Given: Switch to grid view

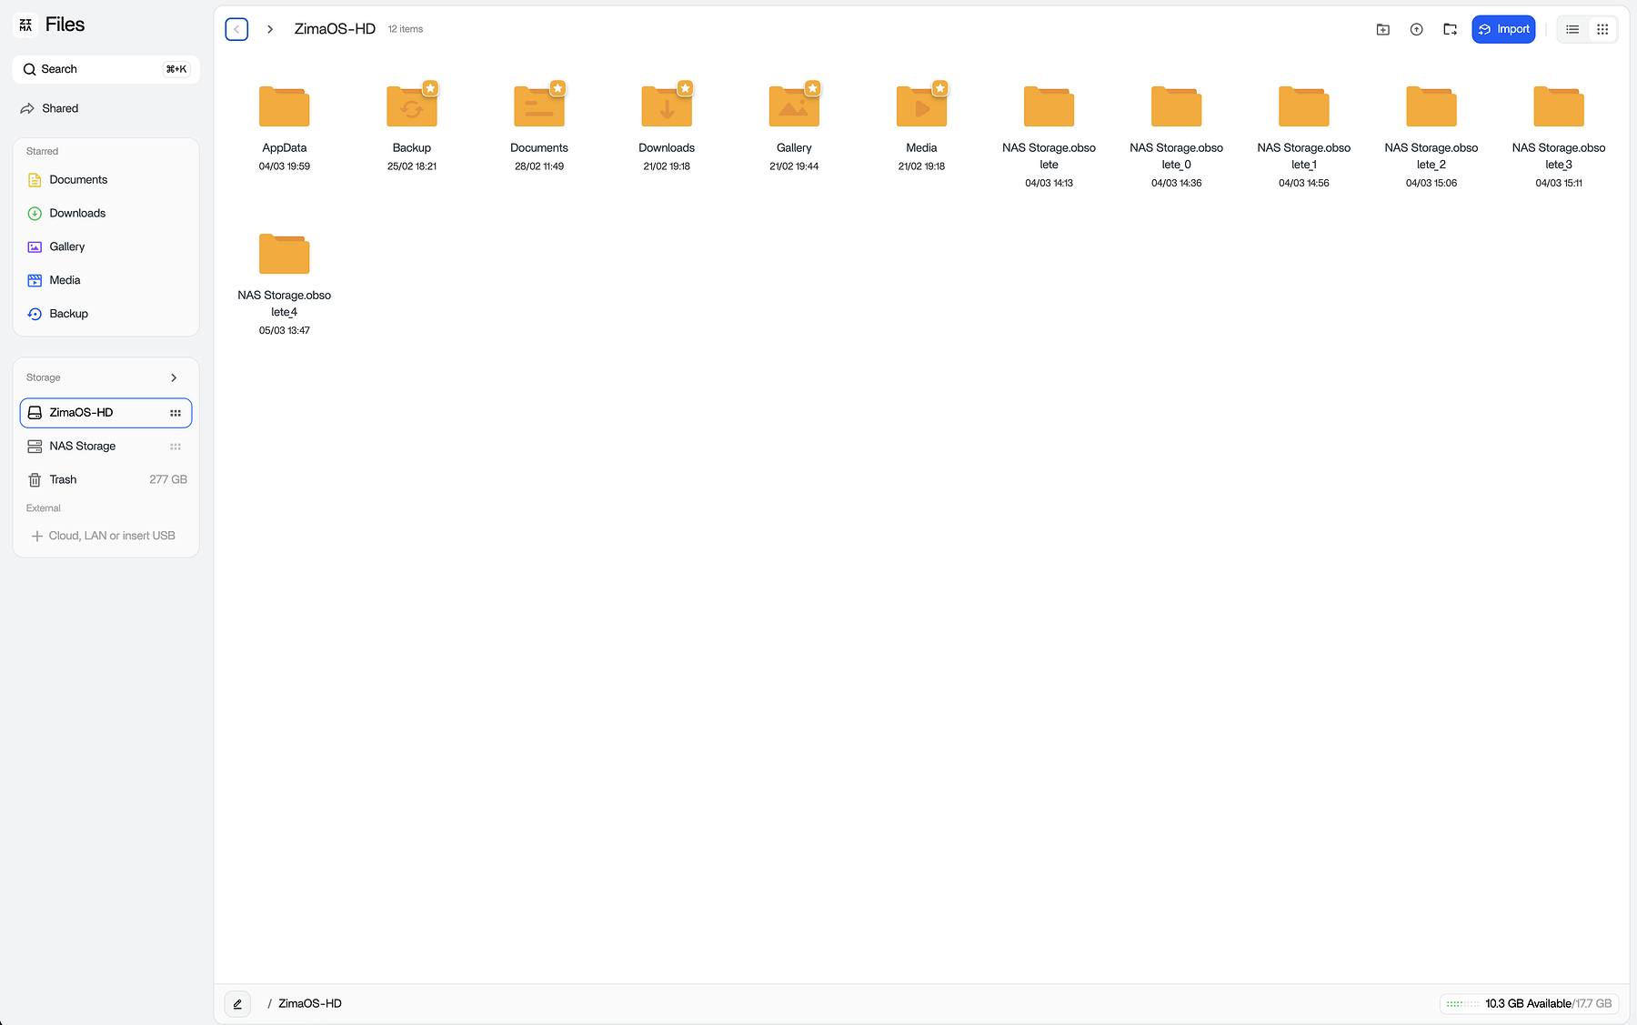Looking at the screenshot, I should [1602, 28].
